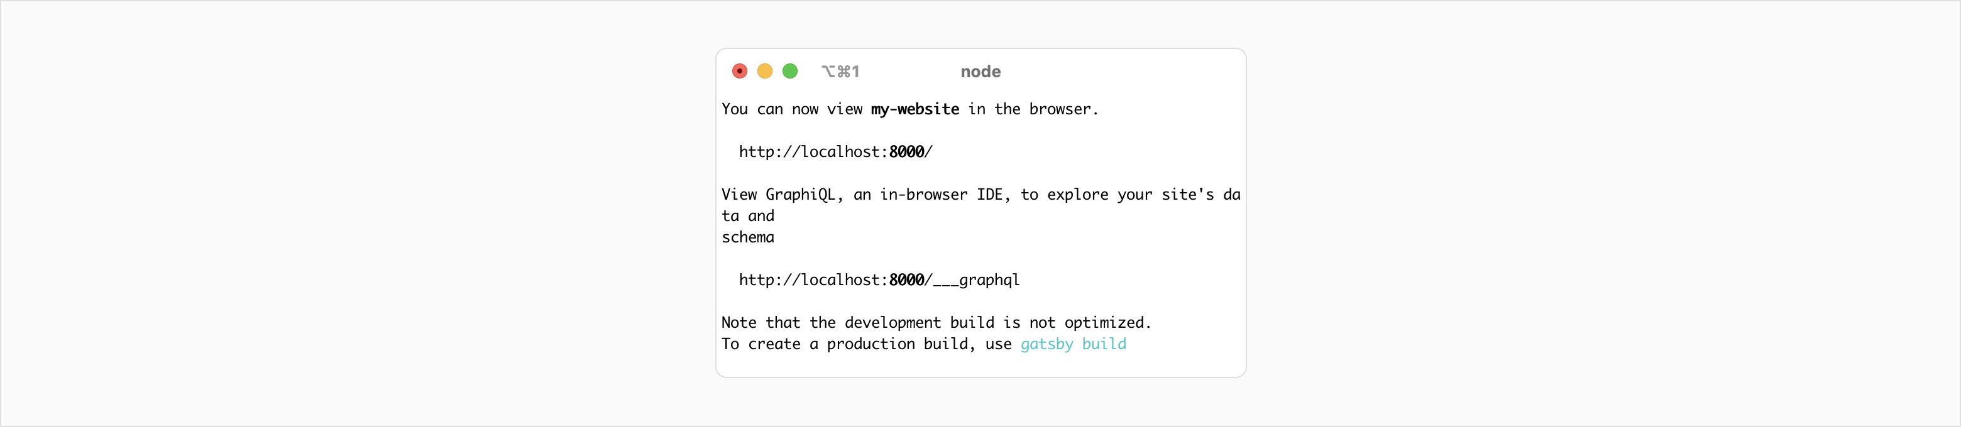Click the 'ta and' wrapped line
The width and height of the screenshot is (1961, 427).
747,216
